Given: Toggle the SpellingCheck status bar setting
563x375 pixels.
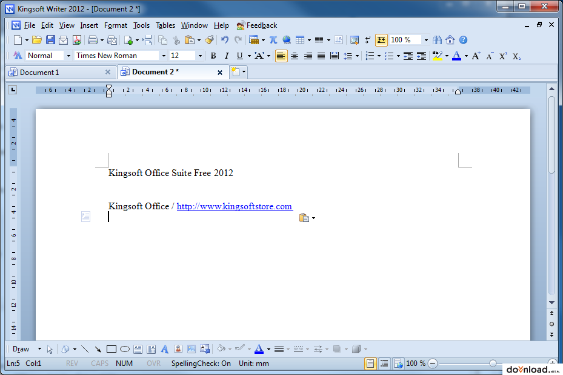Looking at the screenshot, I should click(x=201, y=364).
